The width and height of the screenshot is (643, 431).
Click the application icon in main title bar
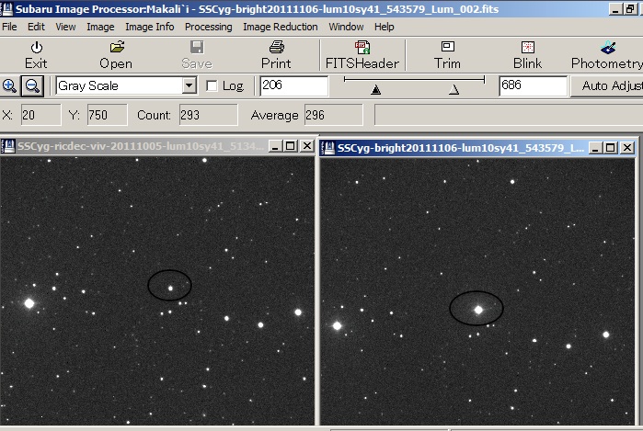[x=7, y=7]
